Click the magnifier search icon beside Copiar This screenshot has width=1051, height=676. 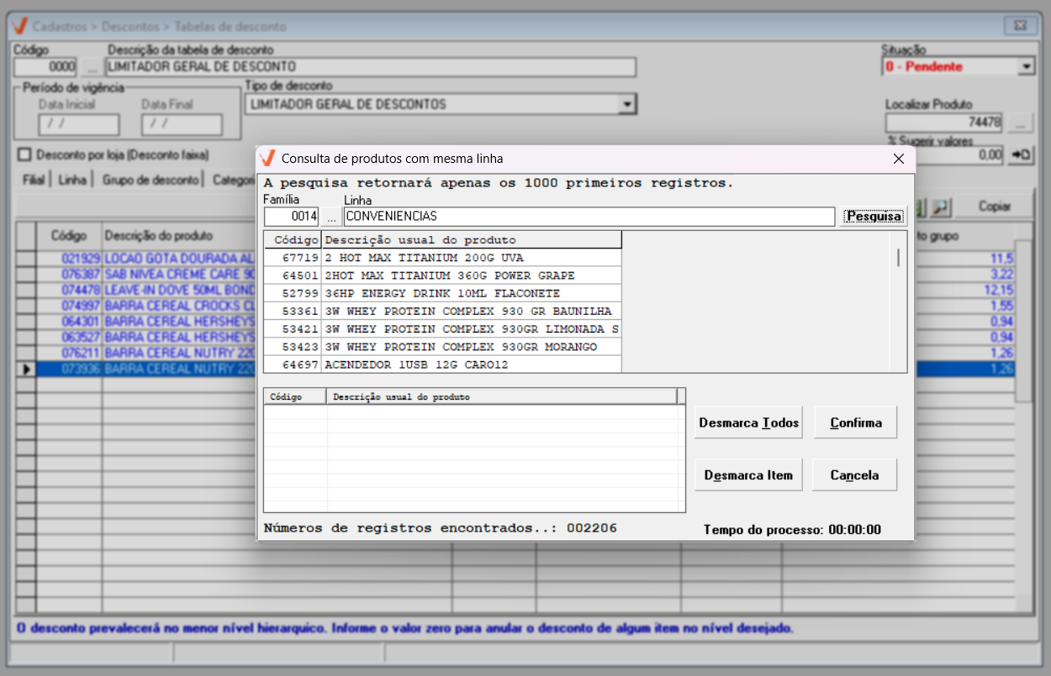click(x=940, y=207)
